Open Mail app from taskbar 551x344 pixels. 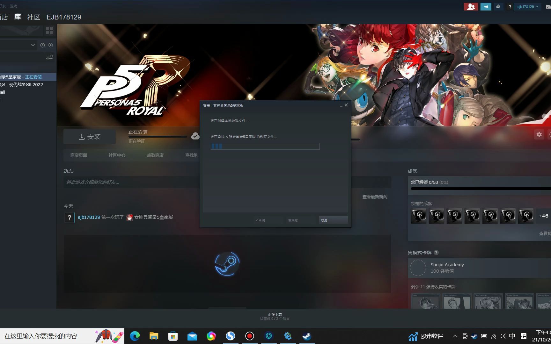coord(192,336)
